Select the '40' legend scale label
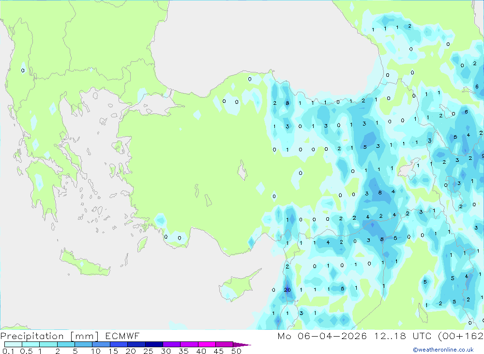 point(201,351)
